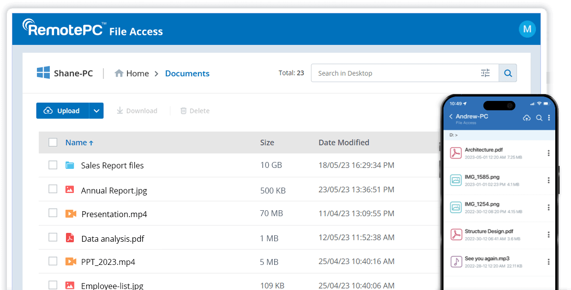The image size is (571, 290).
Task: Click the Delete button
Action: [195, 111]
